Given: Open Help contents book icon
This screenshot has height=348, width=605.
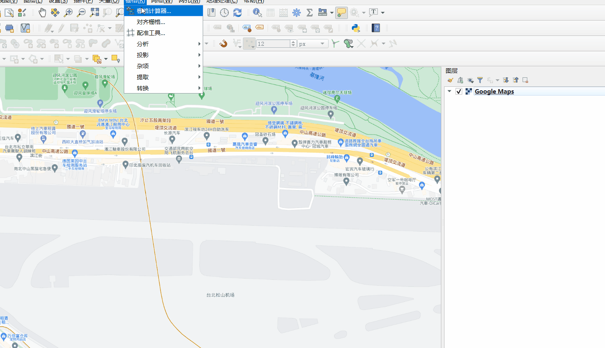Looking at the screenshot, I should [x=376, y=28].
